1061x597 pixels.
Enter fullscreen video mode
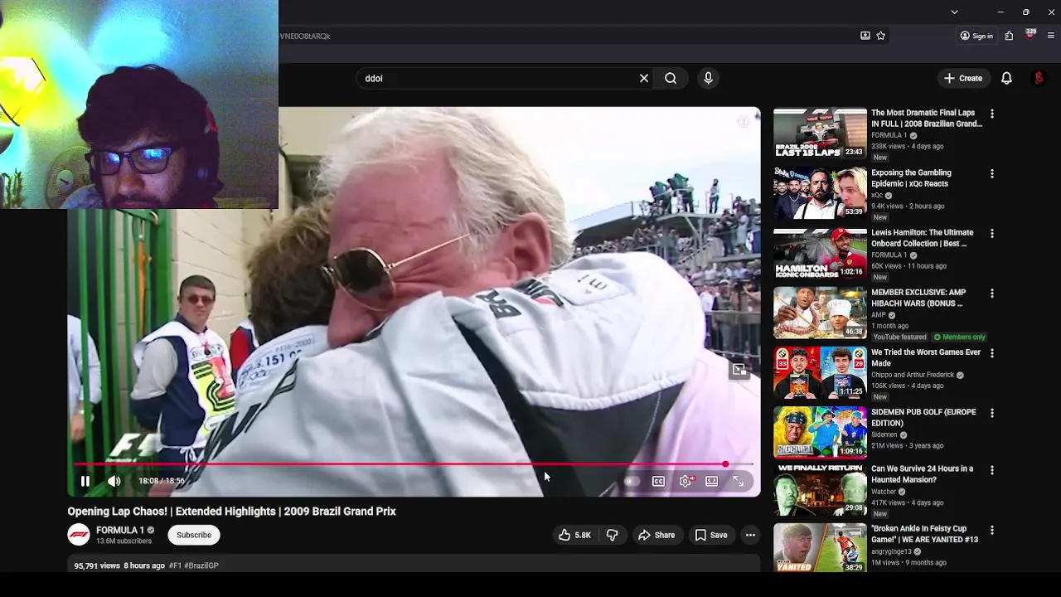click(738, 481)
